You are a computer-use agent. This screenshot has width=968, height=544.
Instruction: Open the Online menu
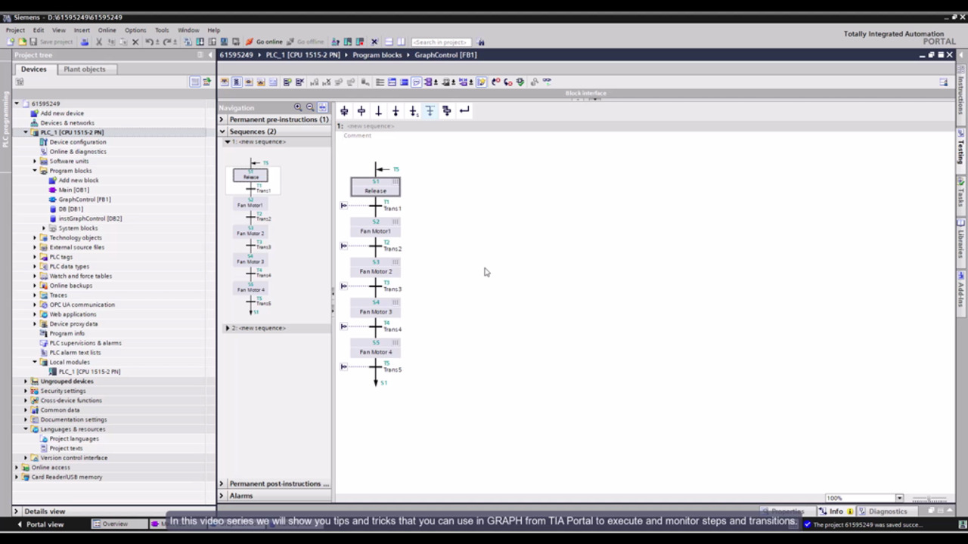coord(107,30)
